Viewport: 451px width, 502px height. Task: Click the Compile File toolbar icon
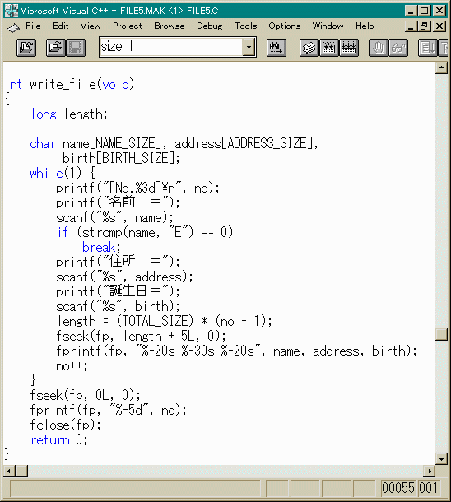309,48
